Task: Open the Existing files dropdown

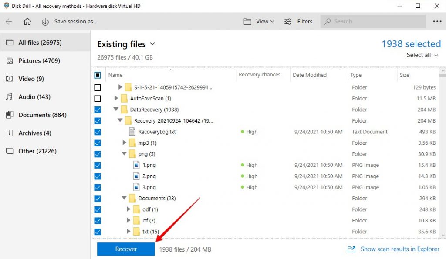Action: (152, 44)
